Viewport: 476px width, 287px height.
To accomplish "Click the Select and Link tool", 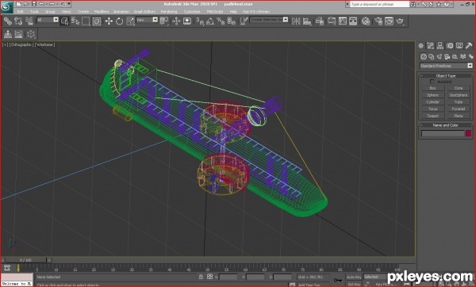I will pos(8,21).
